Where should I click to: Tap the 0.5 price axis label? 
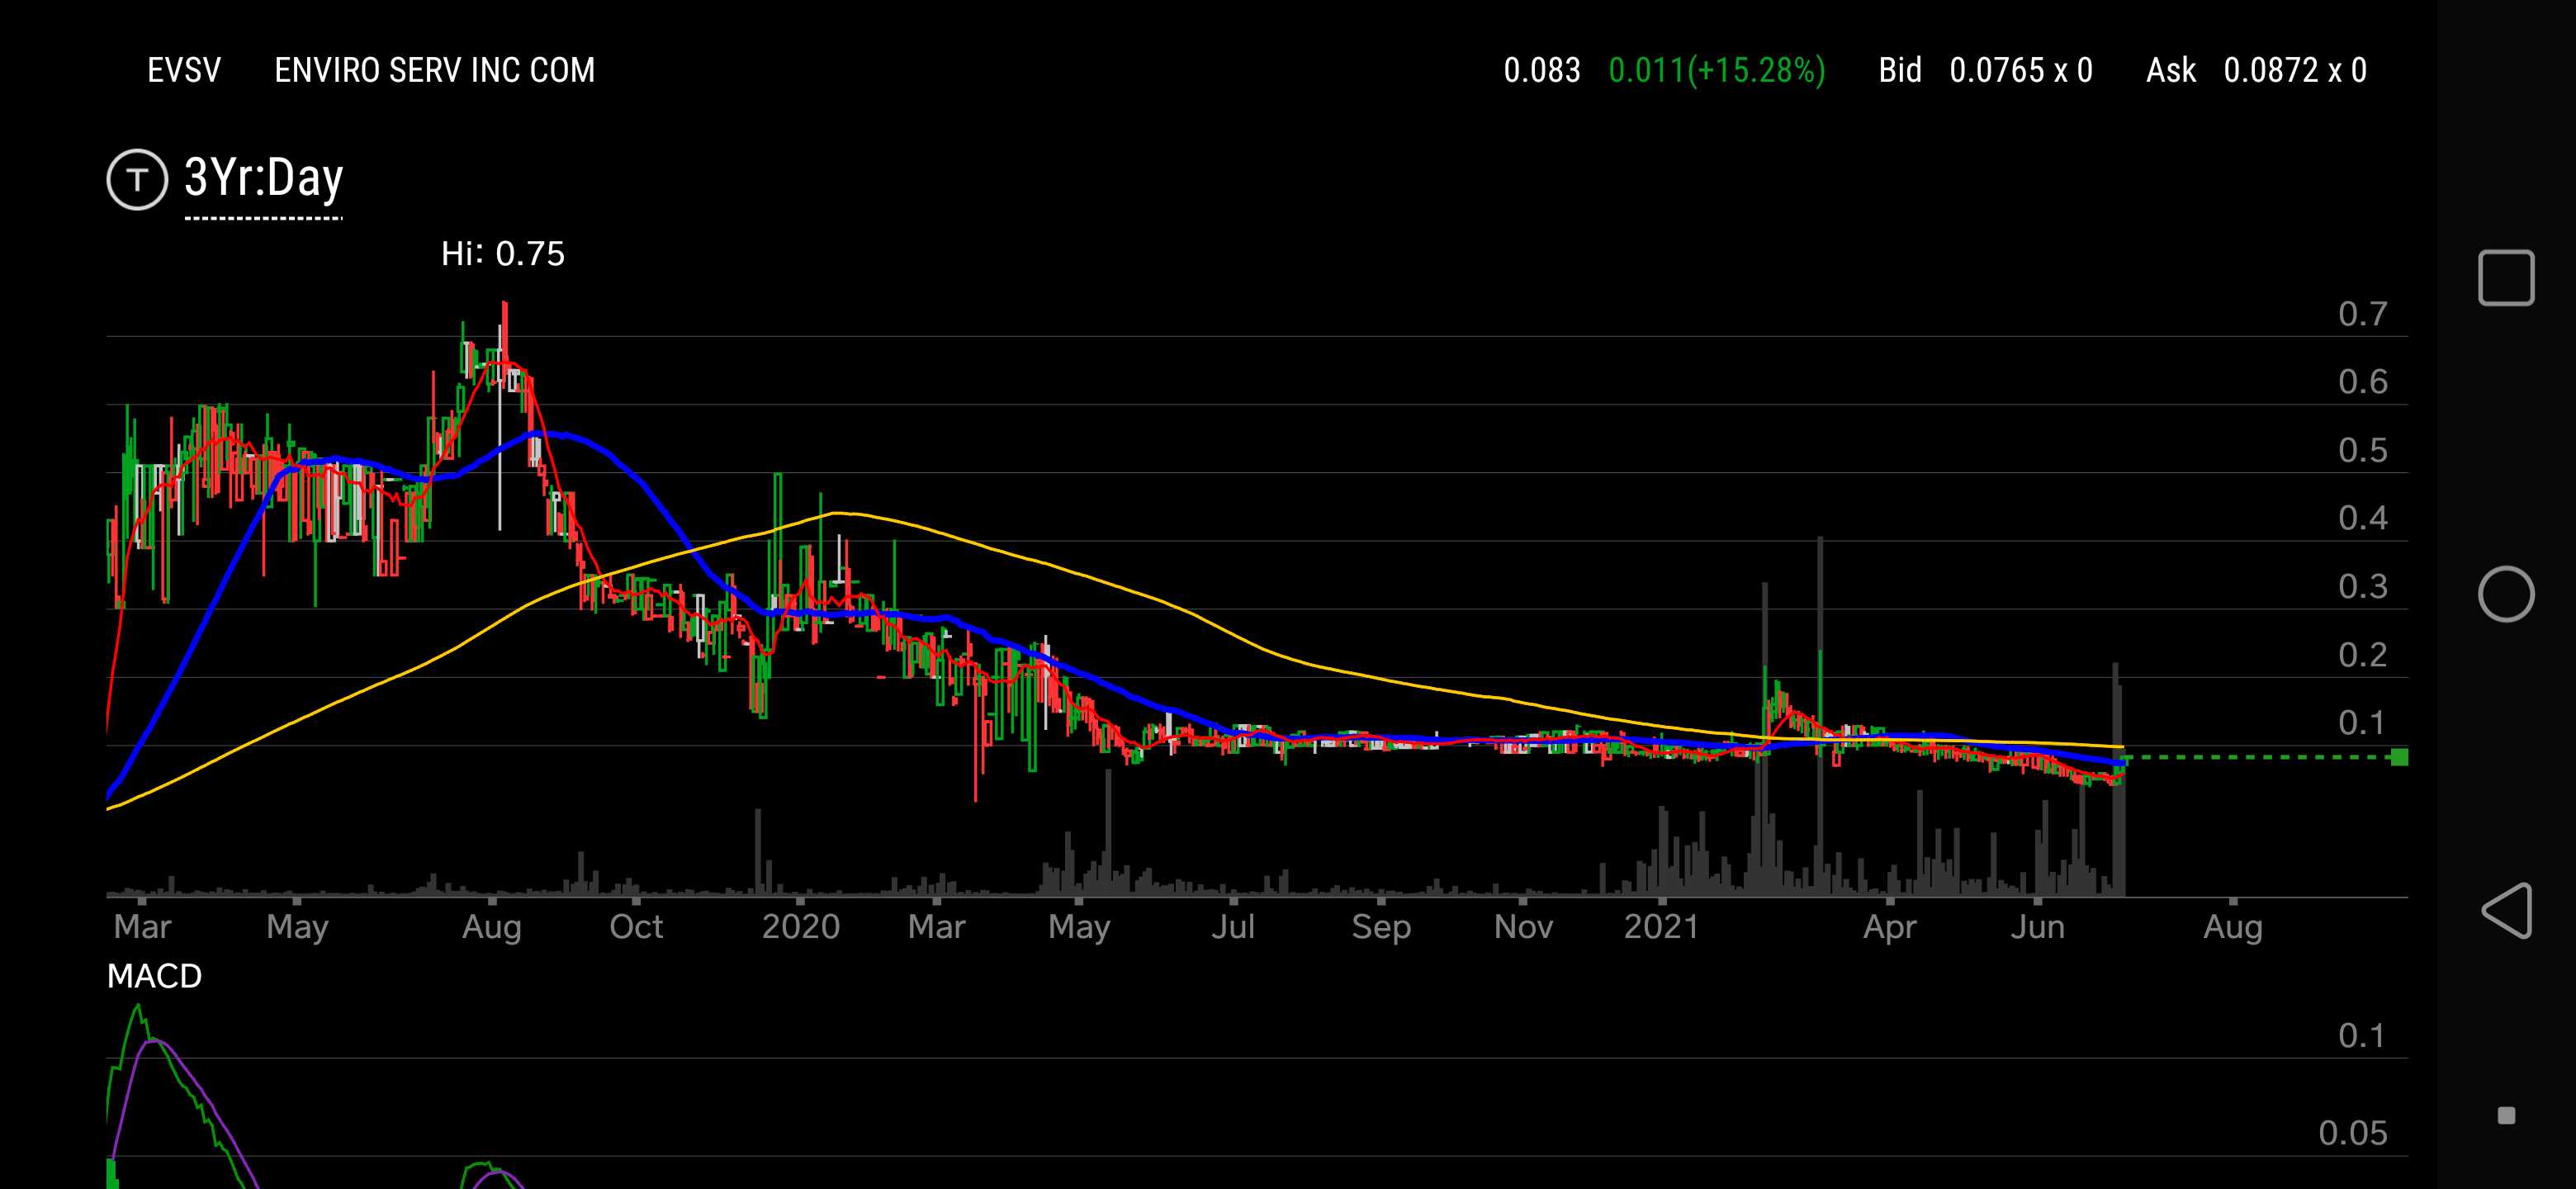[2363, 450]
